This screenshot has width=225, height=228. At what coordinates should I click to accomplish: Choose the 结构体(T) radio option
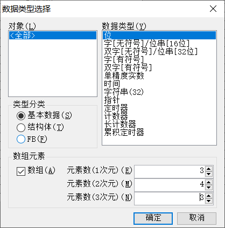click(x=21, y=128)
